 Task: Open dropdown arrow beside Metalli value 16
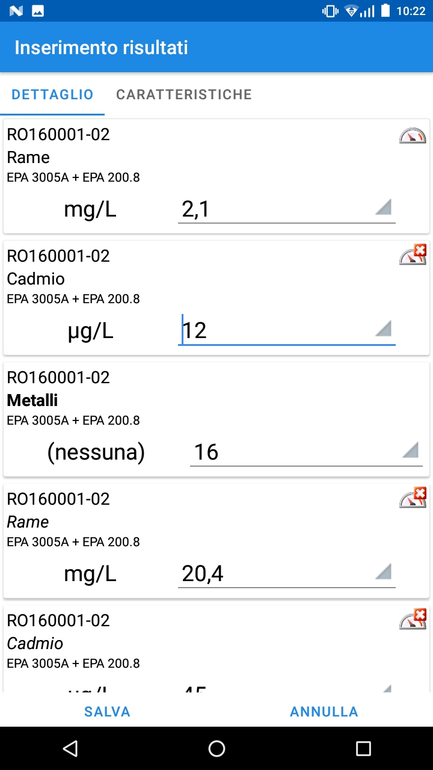[410, 450]
